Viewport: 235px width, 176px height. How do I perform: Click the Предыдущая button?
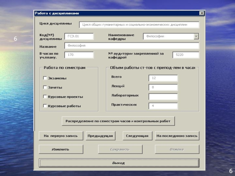(x=100, y=136)
